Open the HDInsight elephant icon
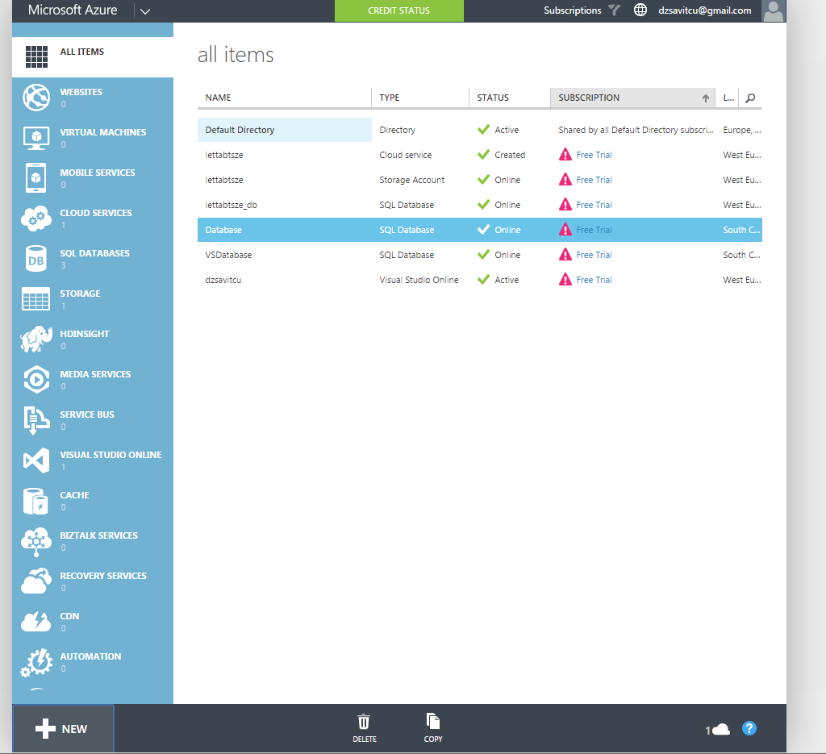This screenshot has width=826, height=754. [36, 339]
